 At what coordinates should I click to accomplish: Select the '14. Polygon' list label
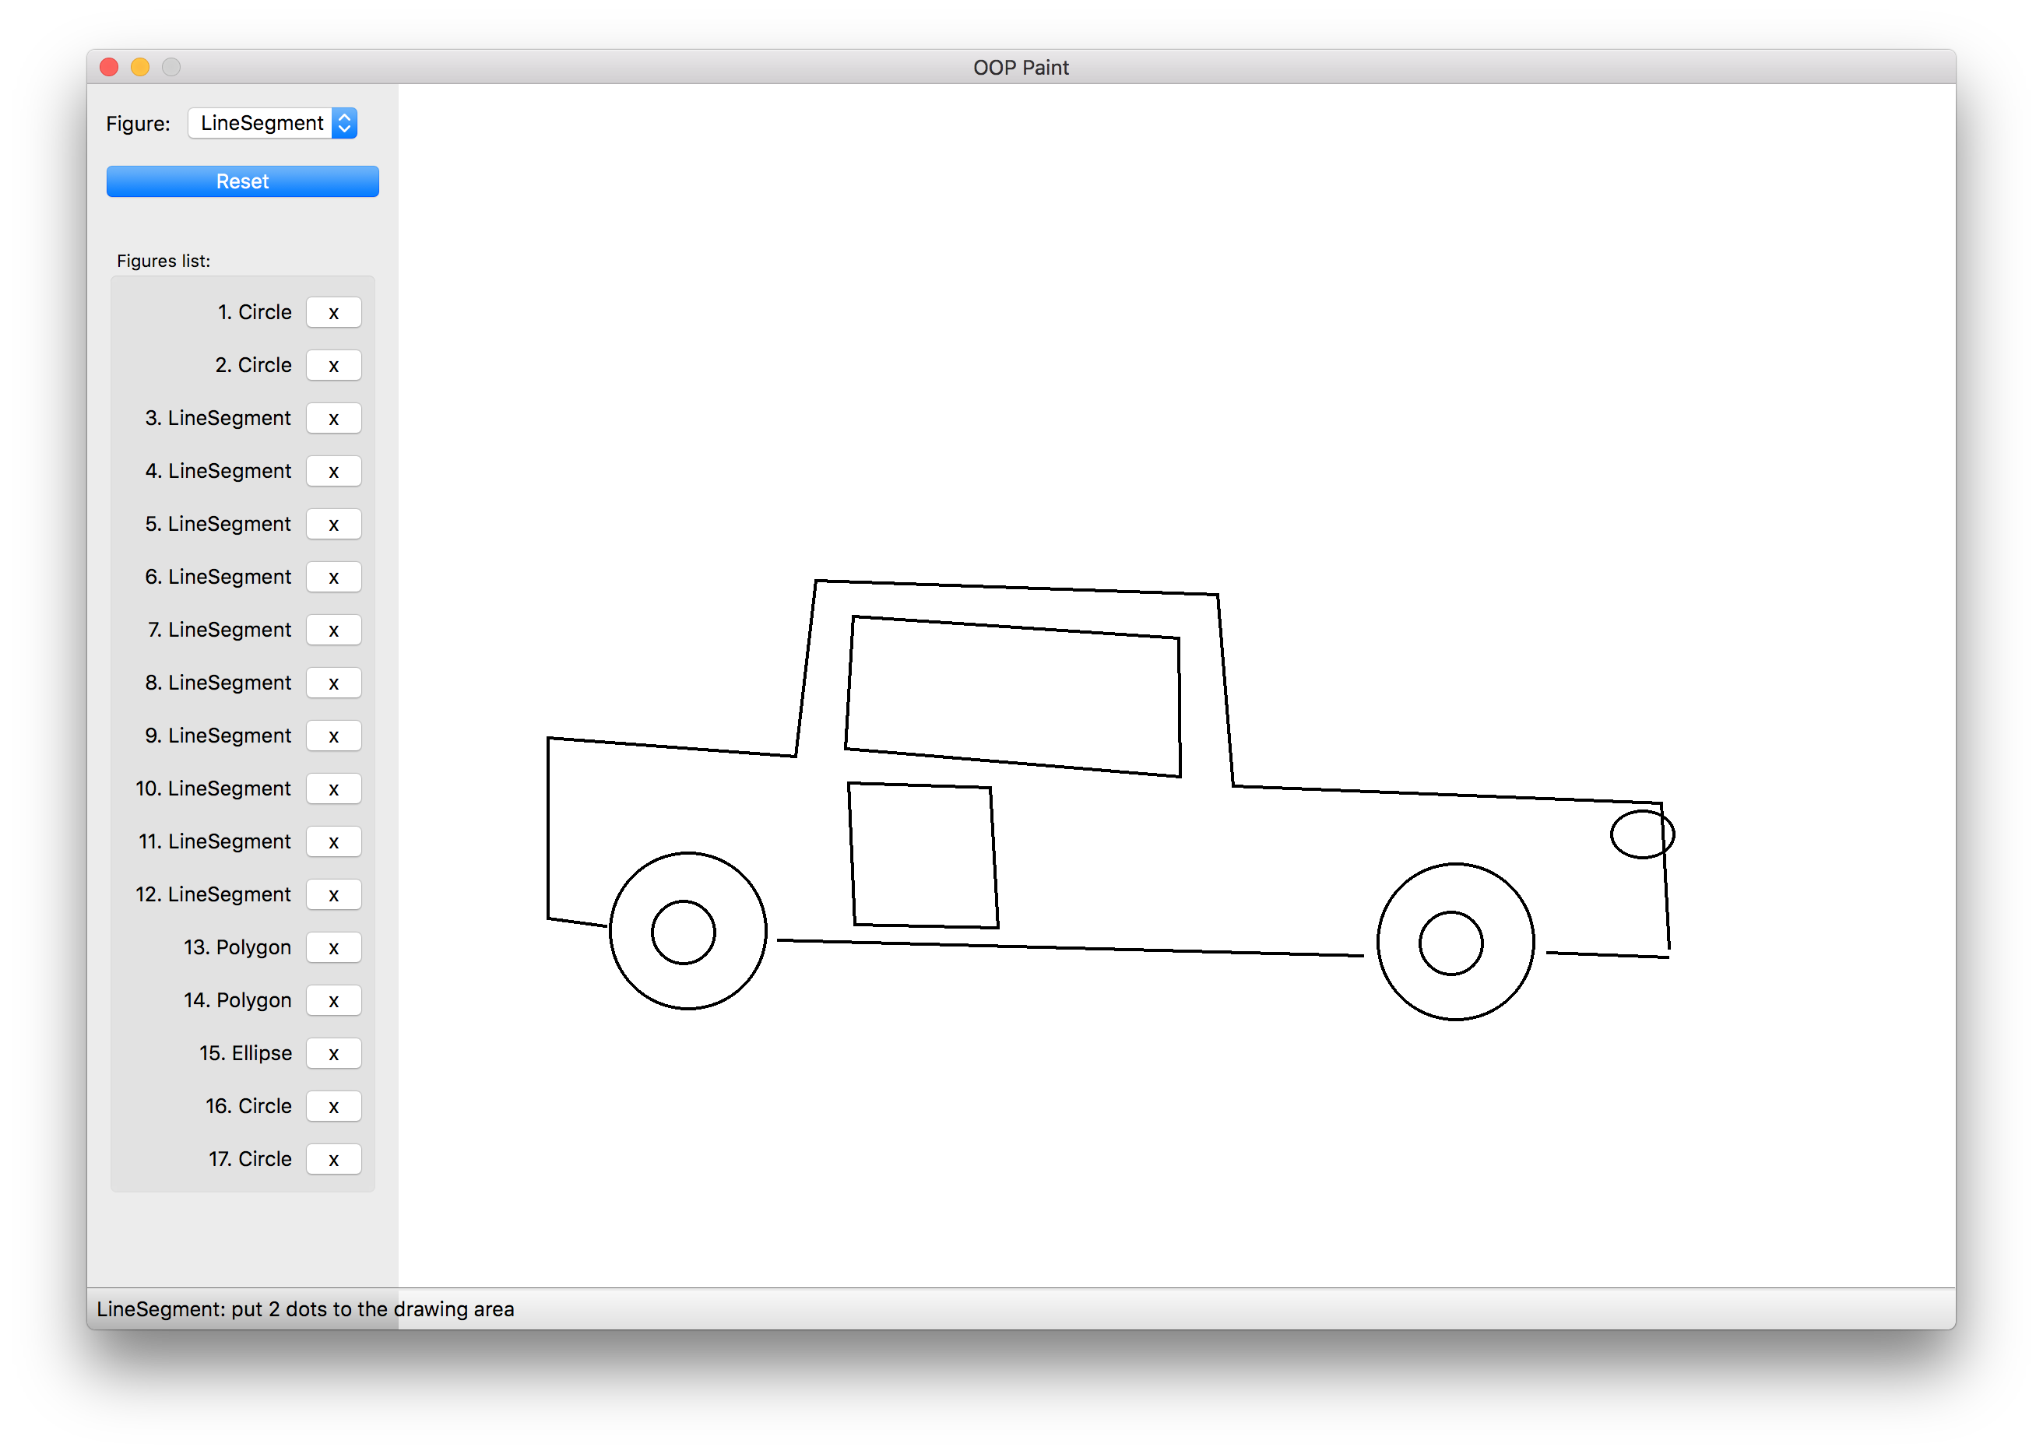pyautogui.click(x=237, y=1000)
